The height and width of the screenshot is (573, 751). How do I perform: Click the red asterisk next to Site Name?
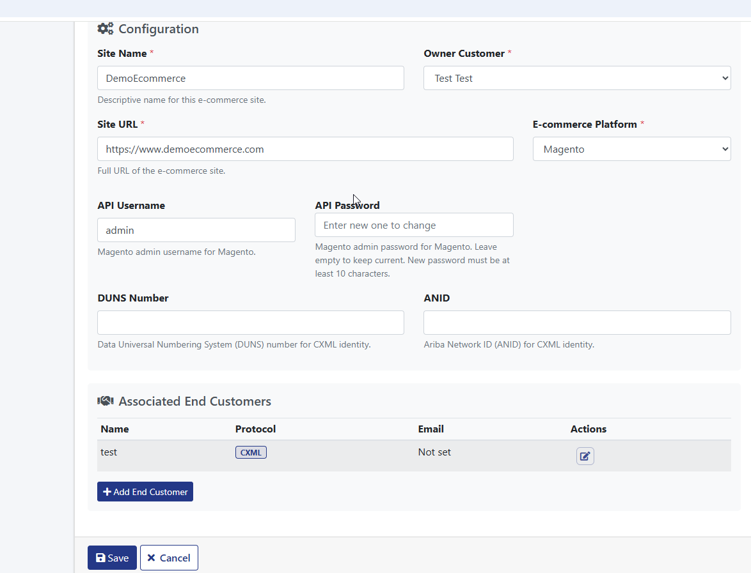click(152, 53)
